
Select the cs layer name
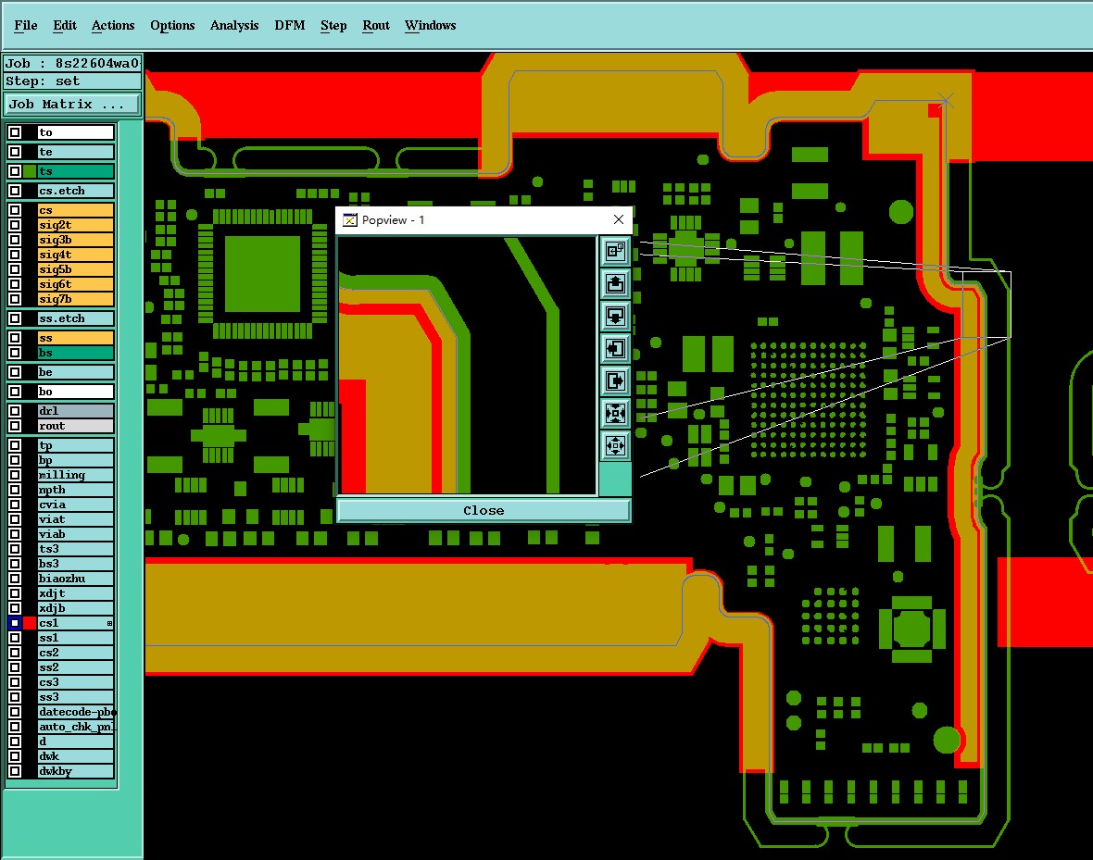(75, 210)
